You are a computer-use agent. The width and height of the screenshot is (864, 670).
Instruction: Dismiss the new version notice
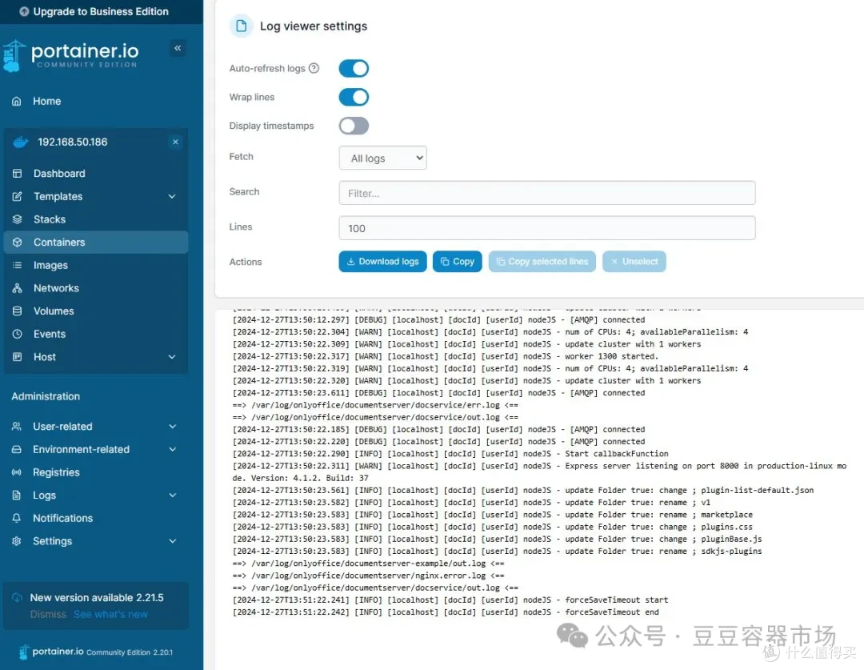(x=48, y=614)
